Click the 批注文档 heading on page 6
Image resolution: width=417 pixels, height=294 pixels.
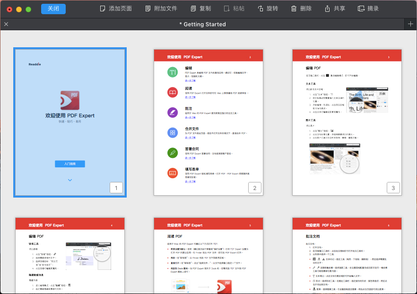tap(313, 236)
